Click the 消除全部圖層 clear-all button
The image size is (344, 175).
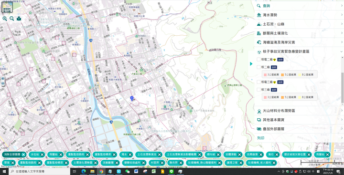pyautogui.click(x=14, y=154)
